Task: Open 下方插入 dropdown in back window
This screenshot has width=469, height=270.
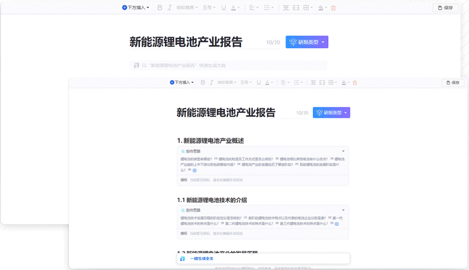Action: coord(136,7)
